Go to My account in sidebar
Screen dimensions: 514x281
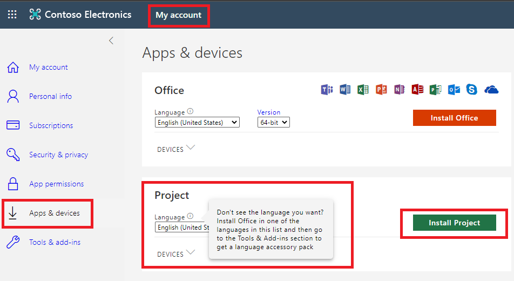49,68
